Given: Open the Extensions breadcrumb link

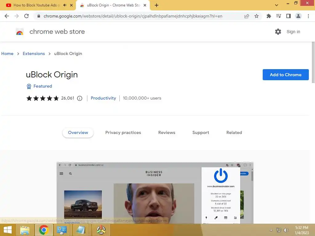Looking at the screenshot, I should 34,53.
